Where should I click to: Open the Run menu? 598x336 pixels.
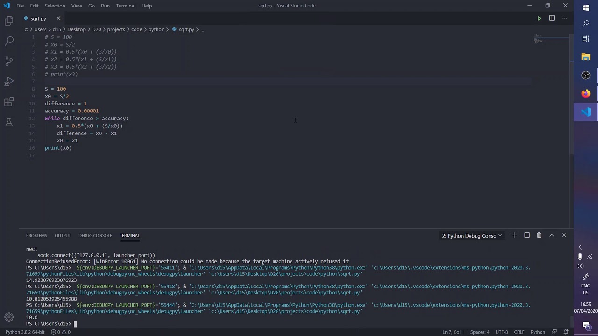coord(105,6)
